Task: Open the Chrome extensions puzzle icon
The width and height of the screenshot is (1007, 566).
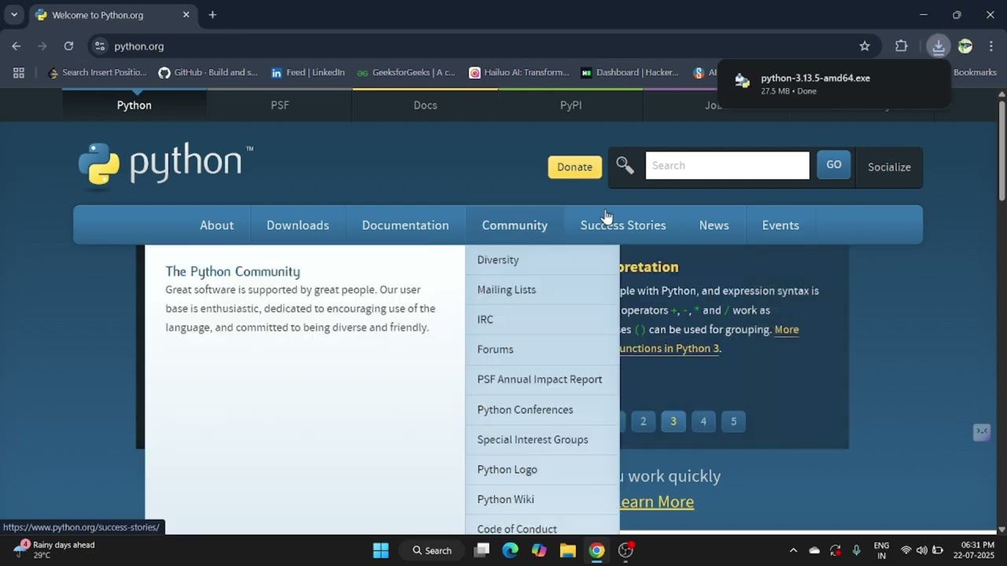Action: (x=902, y=46)
